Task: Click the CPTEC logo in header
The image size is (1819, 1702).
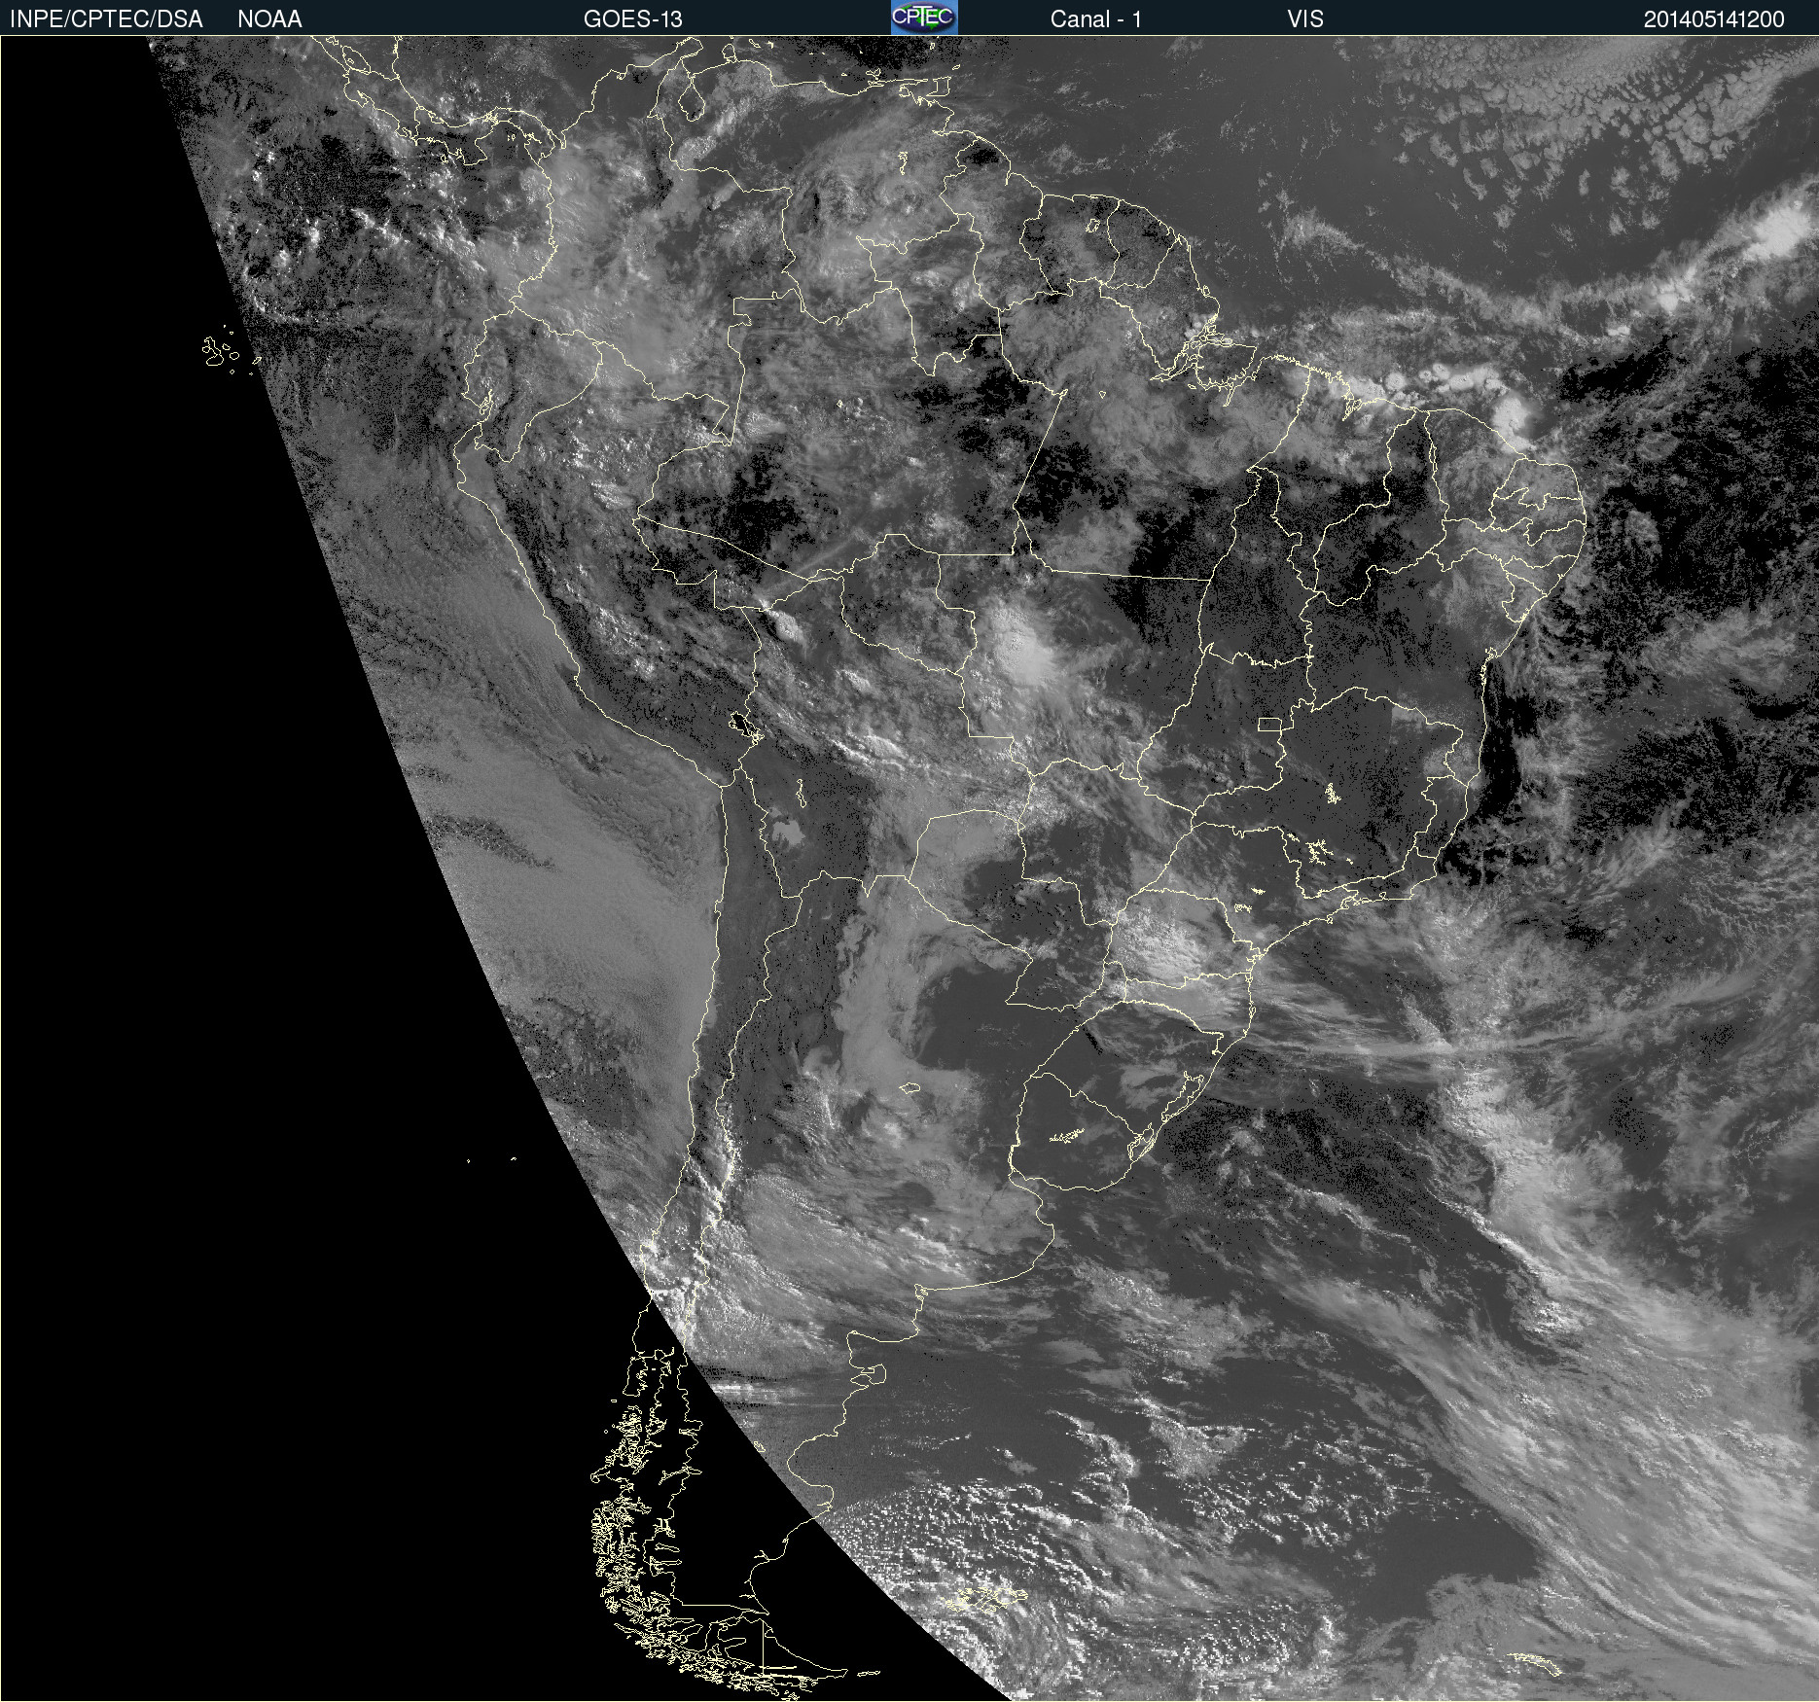Action: (x=924, y=18)
